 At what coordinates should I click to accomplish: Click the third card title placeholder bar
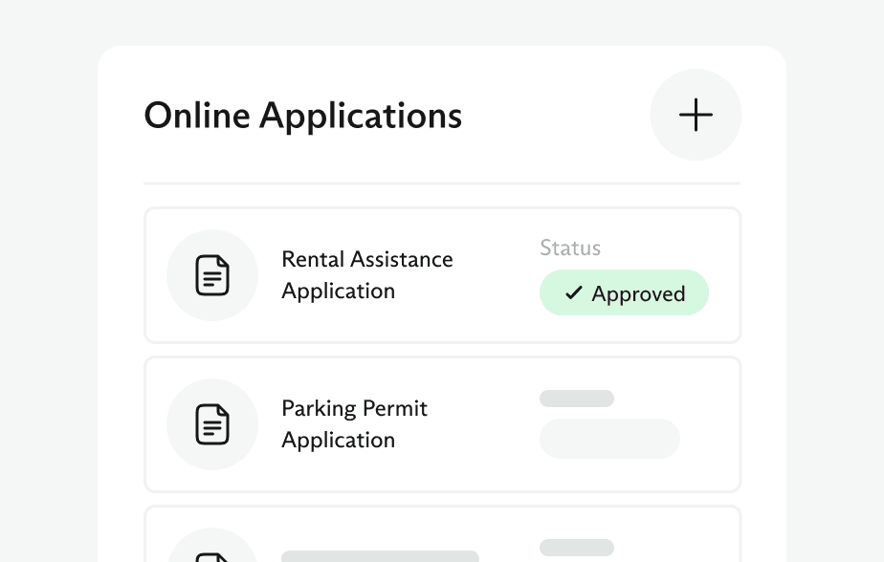point(380,556)
